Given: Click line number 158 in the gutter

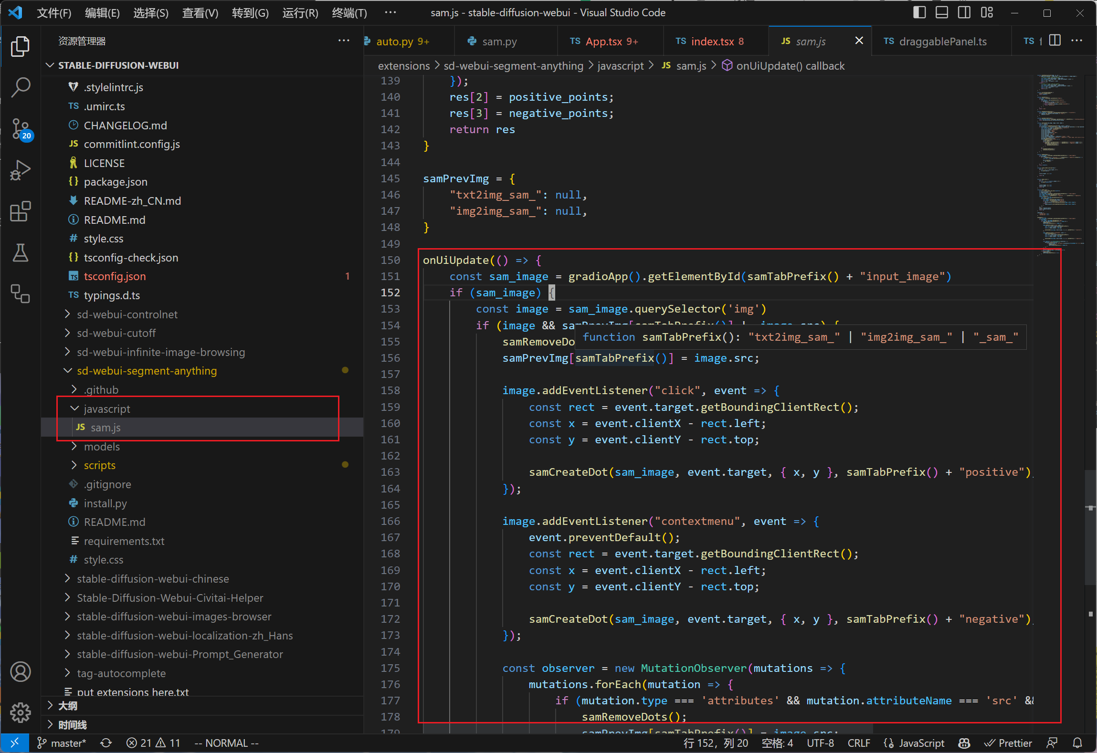Looking at the screenshot, I should (390, 390).
